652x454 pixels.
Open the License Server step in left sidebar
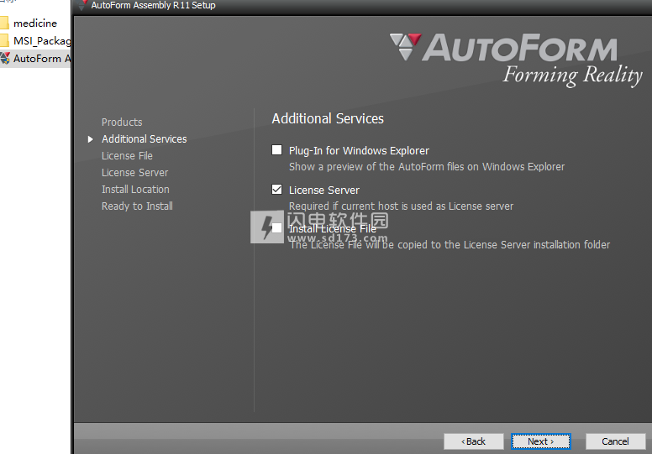click(x=134, y=173)
